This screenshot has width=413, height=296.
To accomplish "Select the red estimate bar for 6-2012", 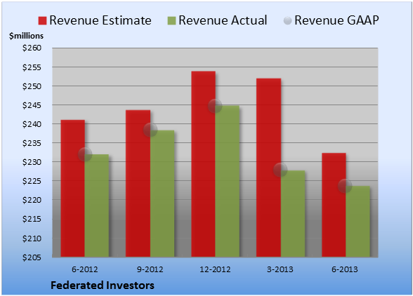I will pyautogui.click(x=73, y=189).
